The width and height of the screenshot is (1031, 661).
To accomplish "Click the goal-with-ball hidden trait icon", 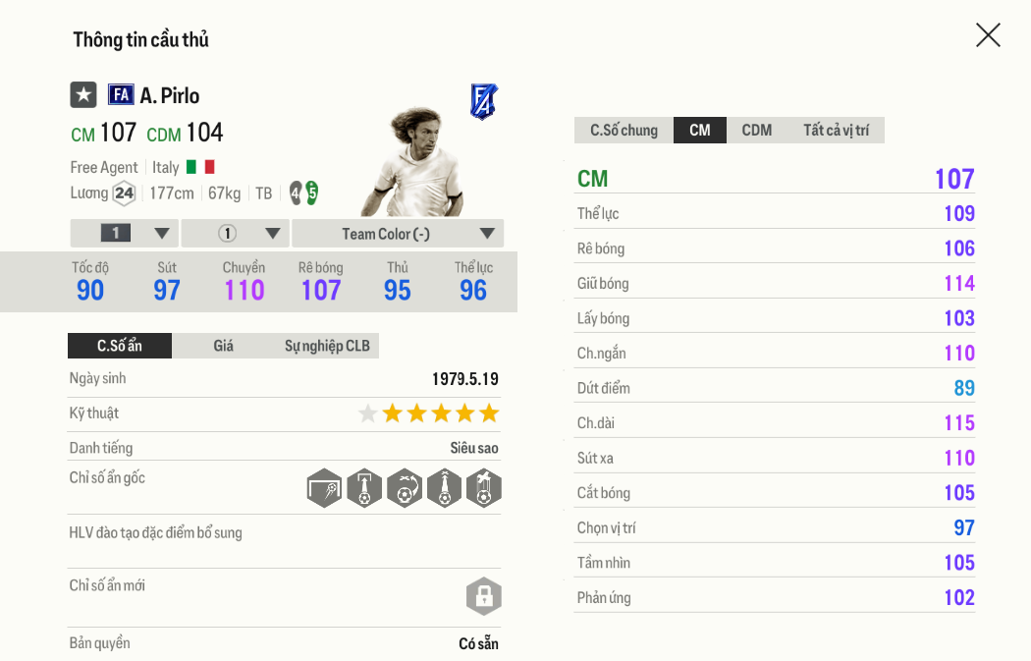I will click(x=325, y=488).
